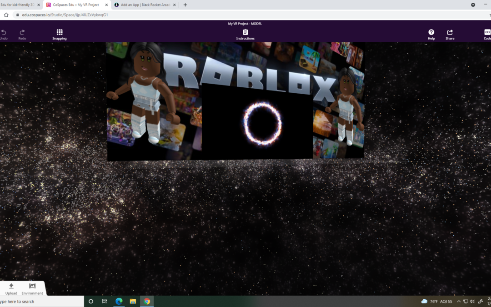Open the volume control in system tray

click(472, 302)
